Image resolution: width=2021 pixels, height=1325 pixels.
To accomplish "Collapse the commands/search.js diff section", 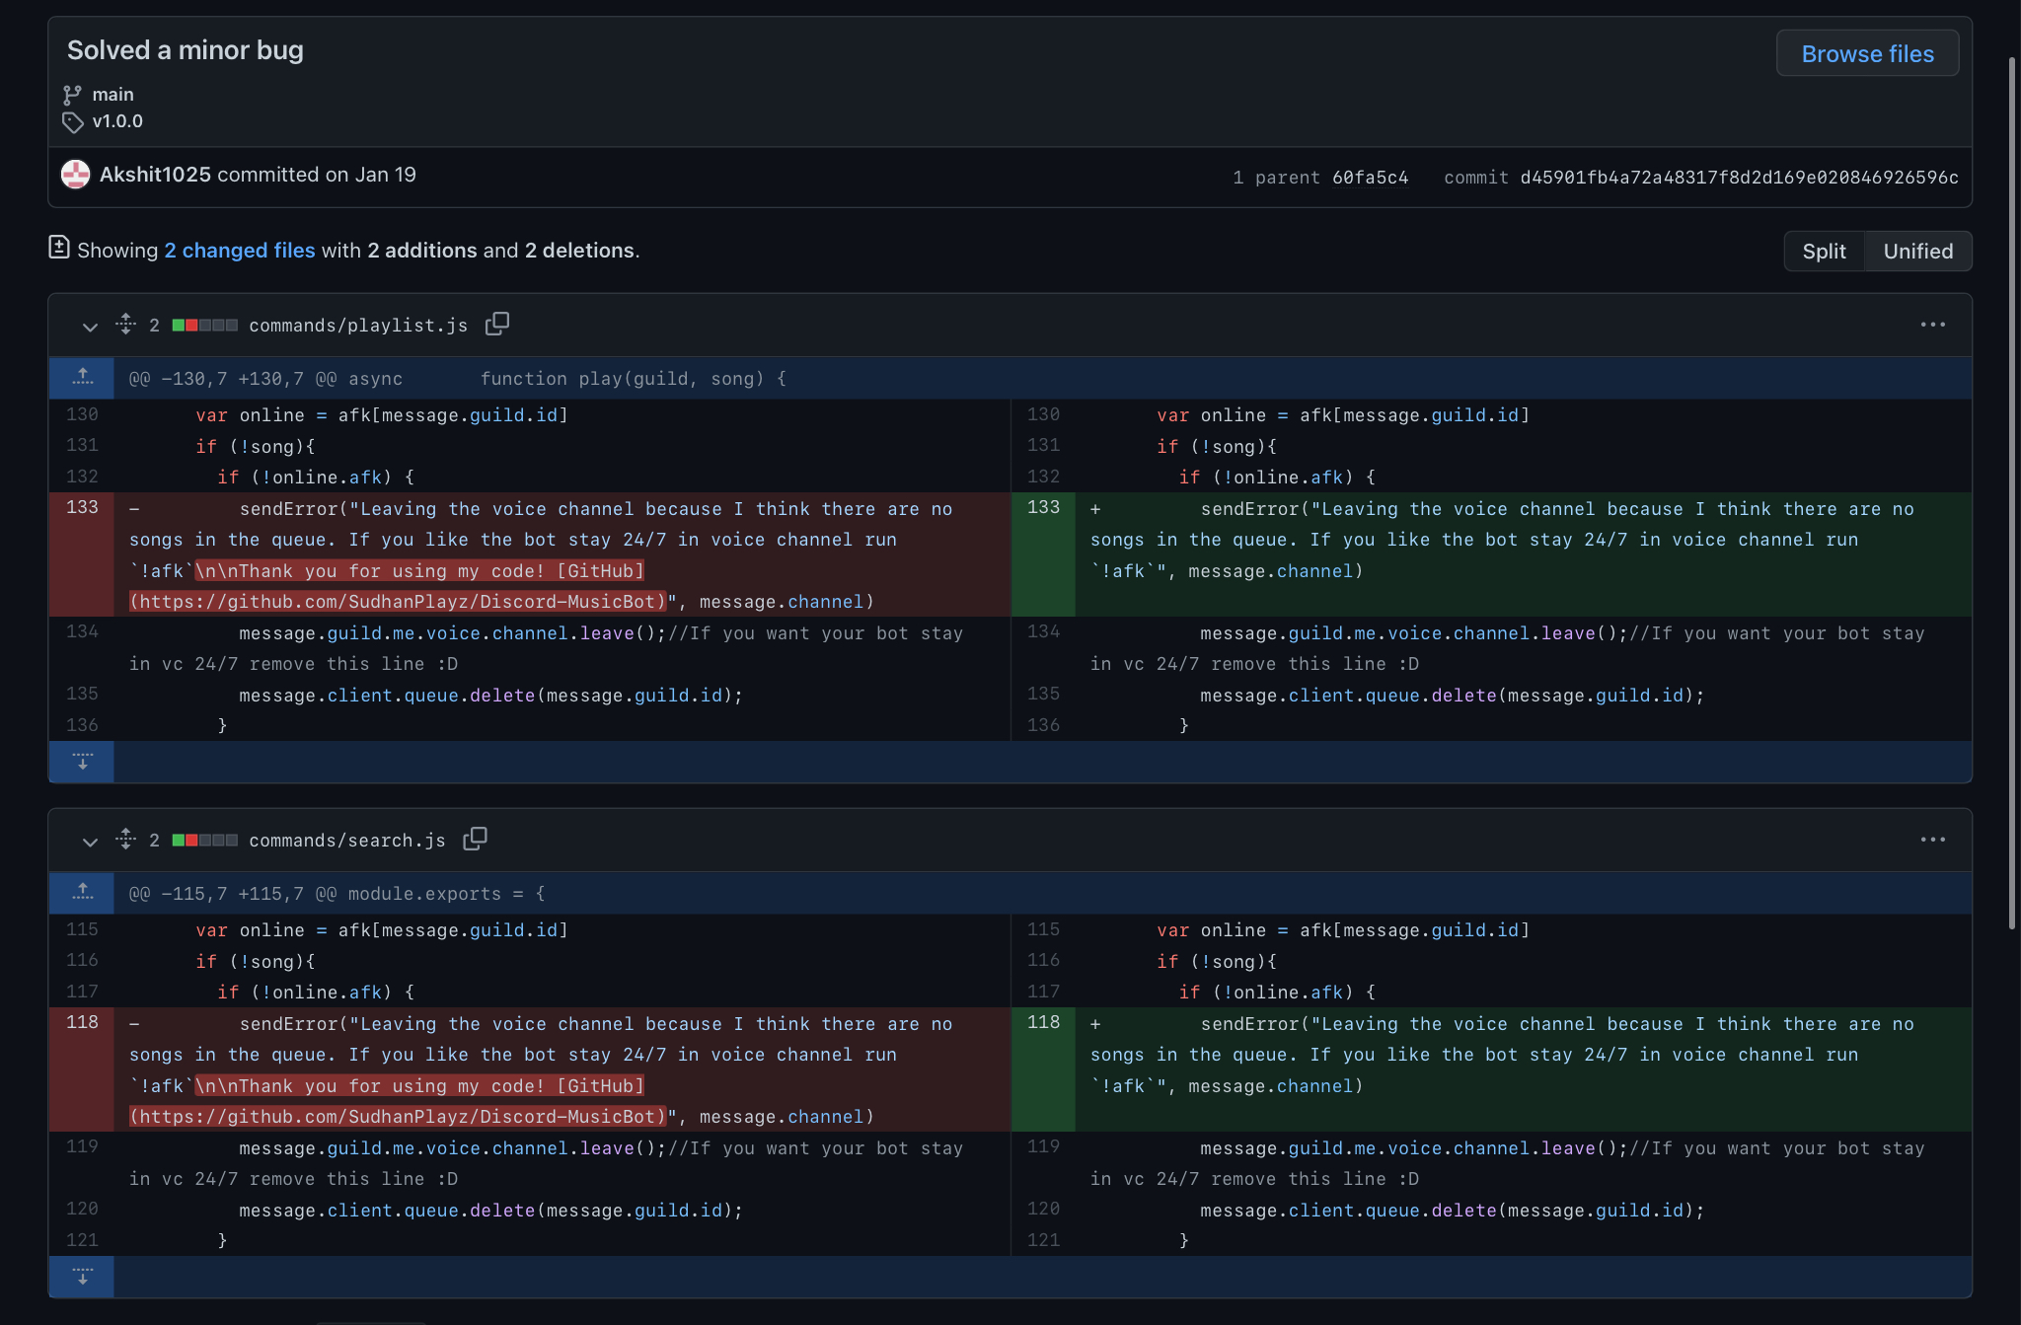I will point(89,840).
